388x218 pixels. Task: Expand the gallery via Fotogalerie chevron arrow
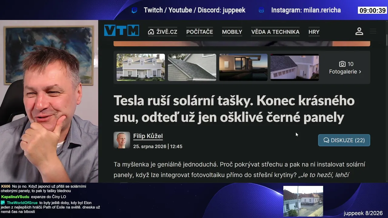tap(360, 72)
